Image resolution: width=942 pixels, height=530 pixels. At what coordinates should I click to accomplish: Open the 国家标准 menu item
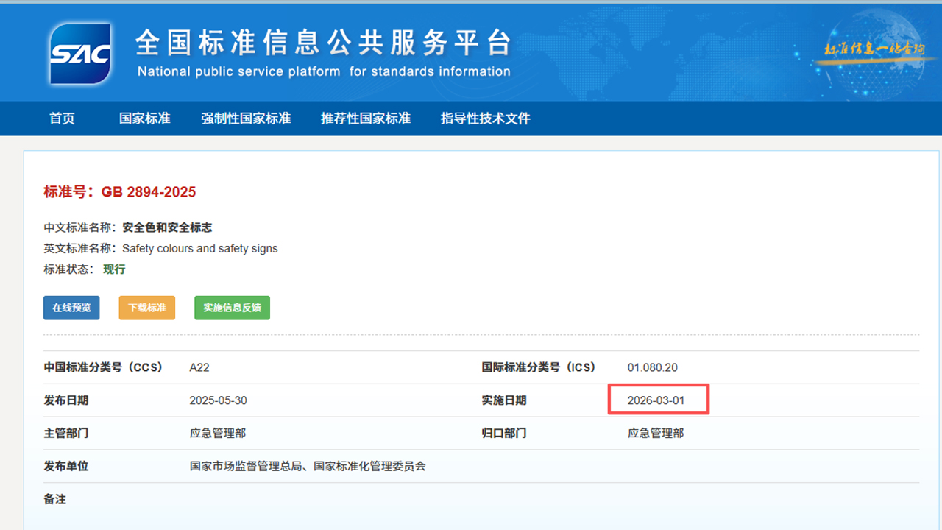144,119
